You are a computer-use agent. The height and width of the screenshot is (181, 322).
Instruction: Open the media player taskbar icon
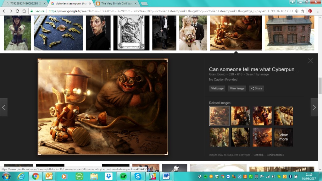64,176
